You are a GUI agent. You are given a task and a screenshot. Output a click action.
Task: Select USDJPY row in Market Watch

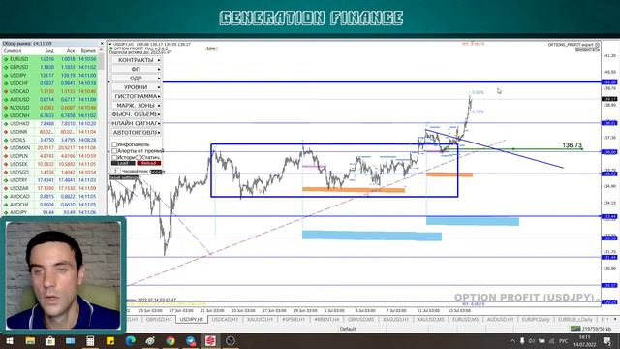(49, 76)
